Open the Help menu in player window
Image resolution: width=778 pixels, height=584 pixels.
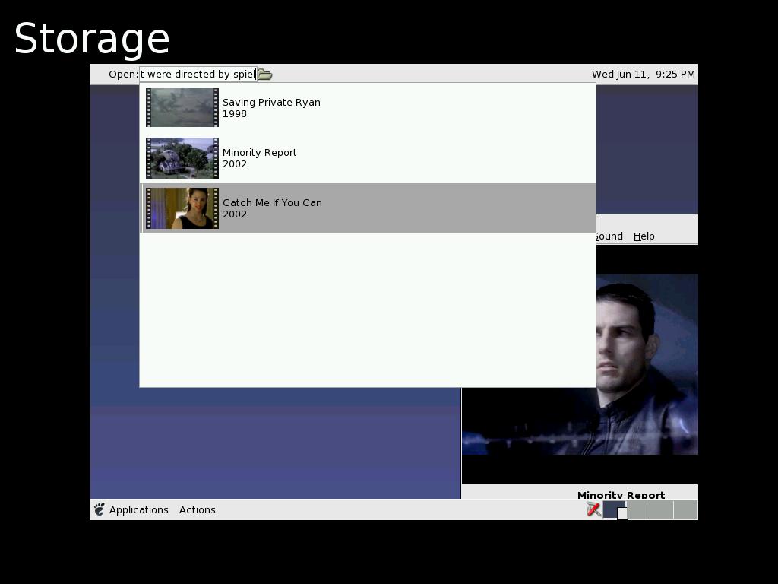(x=644, y=236)
